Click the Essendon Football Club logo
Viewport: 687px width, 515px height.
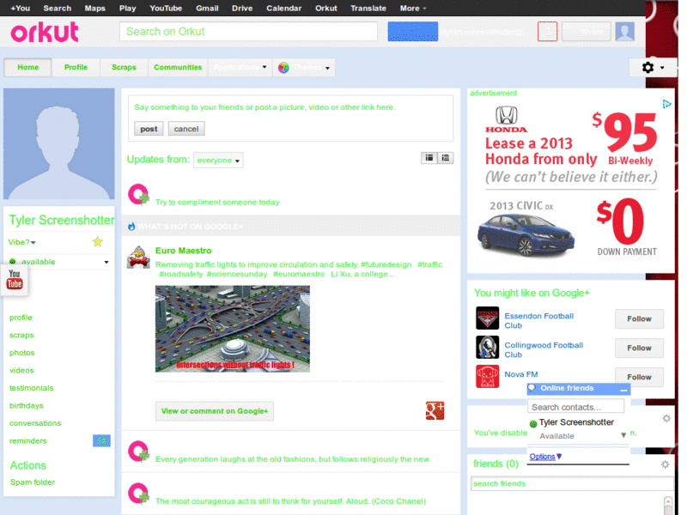point(487,318)
